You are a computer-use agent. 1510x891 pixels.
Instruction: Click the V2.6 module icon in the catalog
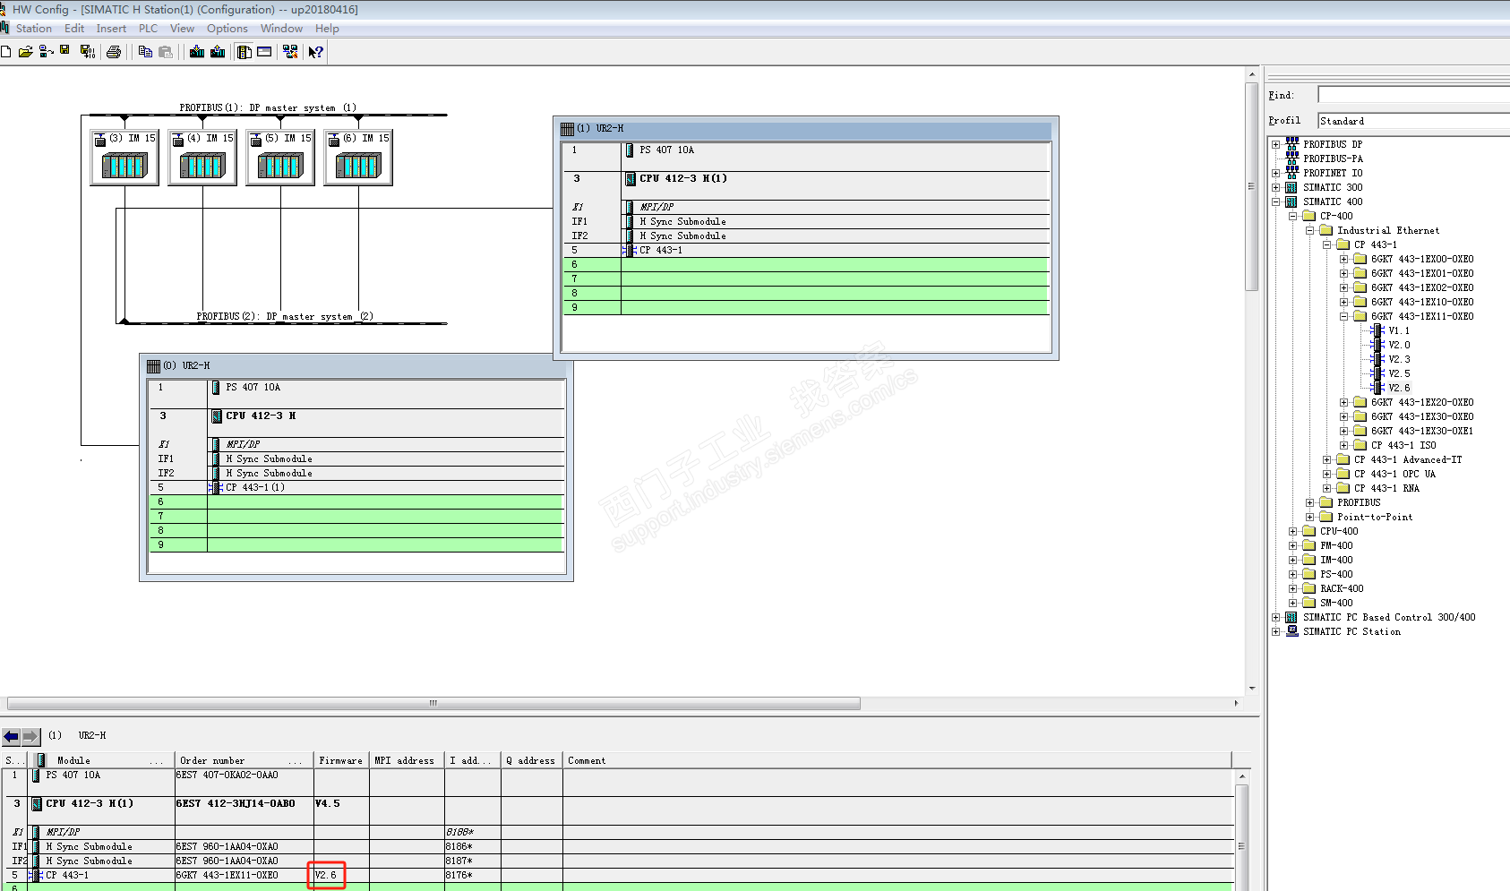click(x=1377, y=388)
